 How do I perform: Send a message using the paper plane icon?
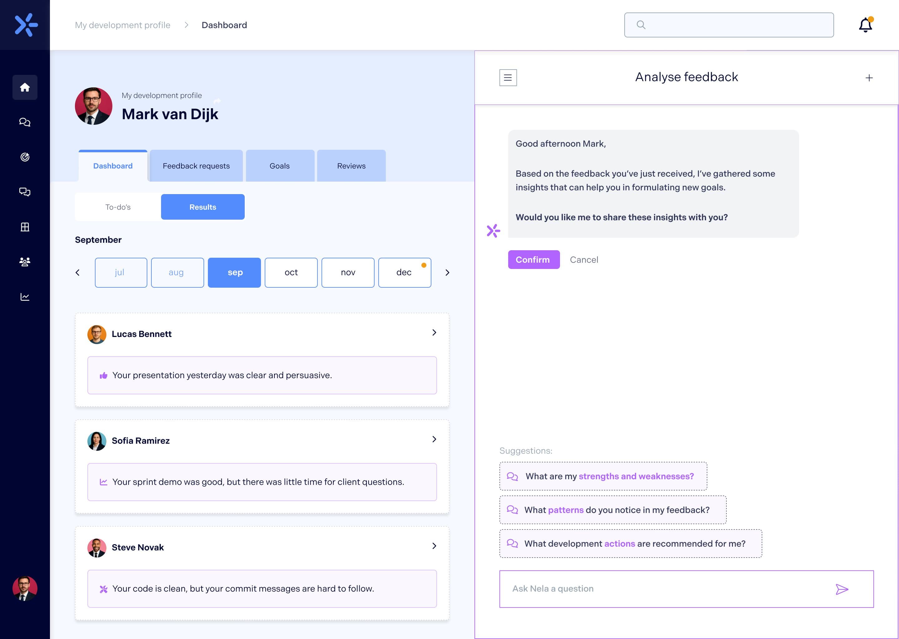pos(842,589)
